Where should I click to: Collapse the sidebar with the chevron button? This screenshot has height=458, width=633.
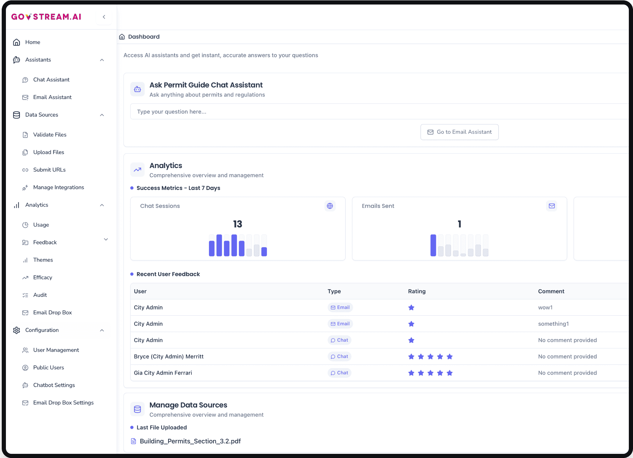point(104,16)
